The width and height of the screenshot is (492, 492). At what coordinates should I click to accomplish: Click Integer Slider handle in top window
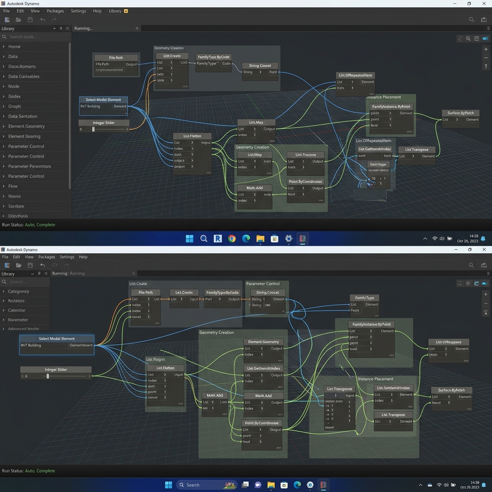click(93, 129)
